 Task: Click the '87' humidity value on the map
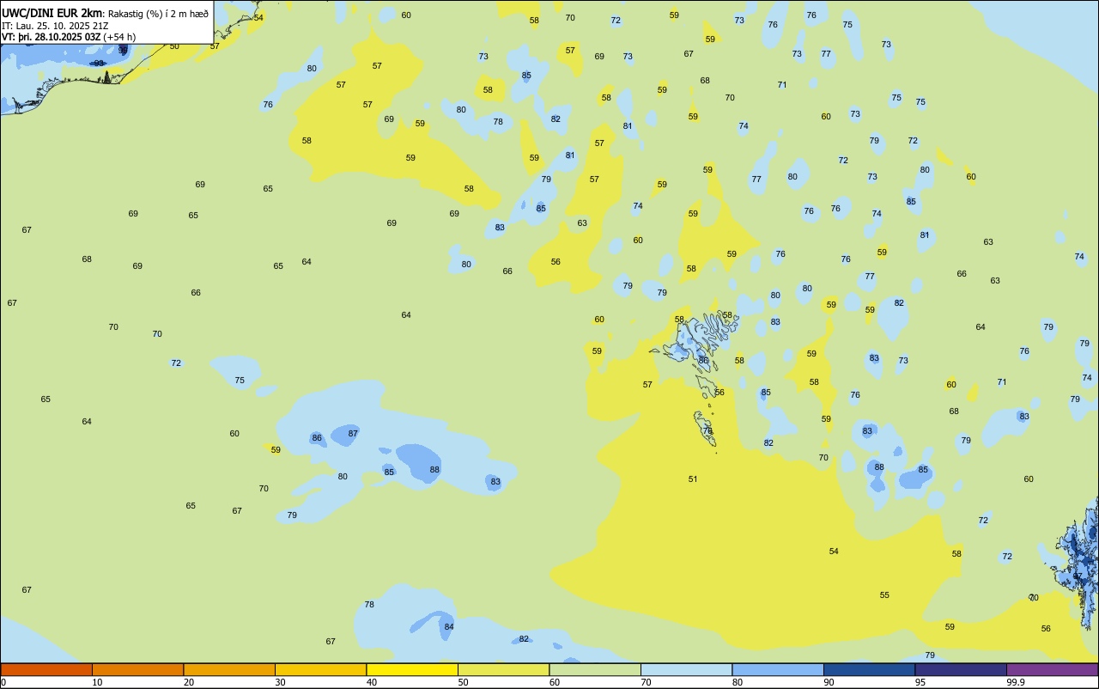[x=353, y=434]
